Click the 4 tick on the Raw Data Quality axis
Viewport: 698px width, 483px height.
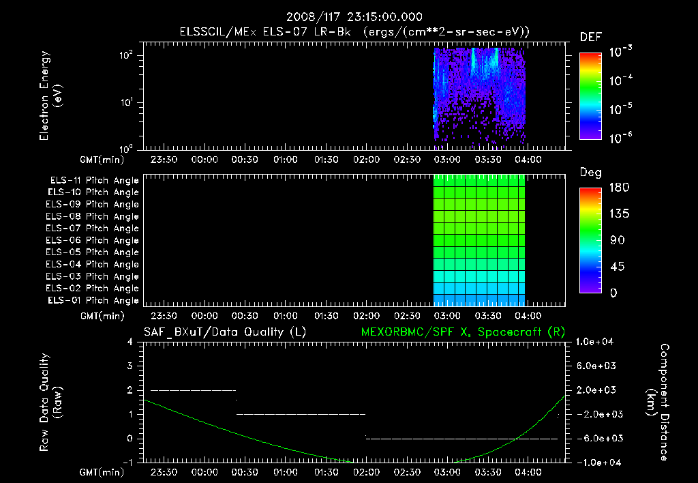pyautogui.click(x=130, y=342)
